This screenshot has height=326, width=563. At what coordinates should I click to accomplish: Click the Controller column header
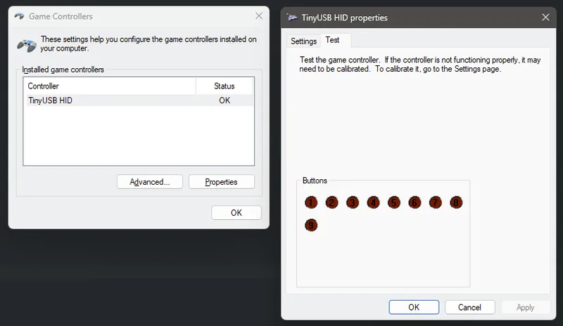pyautogui.click(x=109, y=86)
